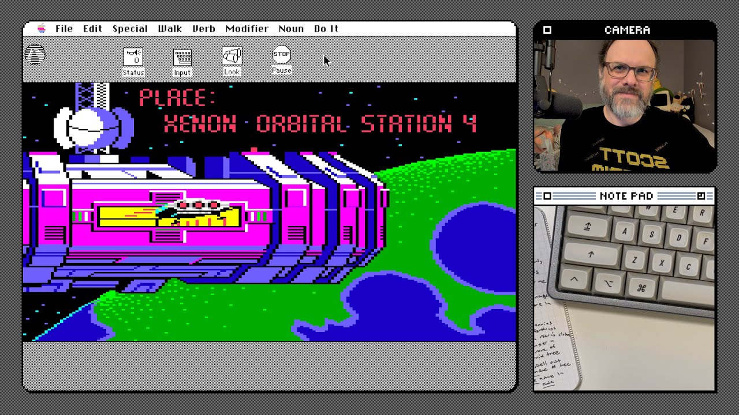This screenshot has width=739, height=415.
Task: Click the Note Pad title bar text
Action: coord(626,196)
